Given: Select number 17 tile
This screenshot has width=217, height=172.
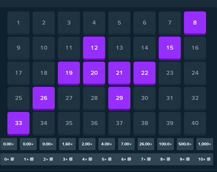Looking at the screenshot, I should (18, 73).
